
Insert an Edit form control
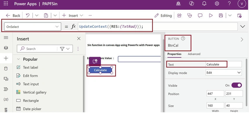(30, 76)
